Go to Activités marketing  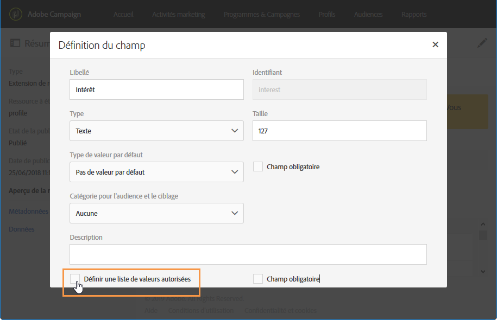pyautogui.click(x=179, y=15)
